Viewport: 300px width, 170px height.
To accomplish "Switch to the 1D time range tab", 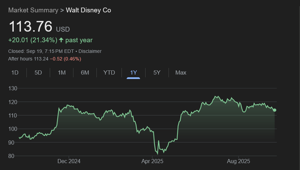I will (x=15, y=72).
